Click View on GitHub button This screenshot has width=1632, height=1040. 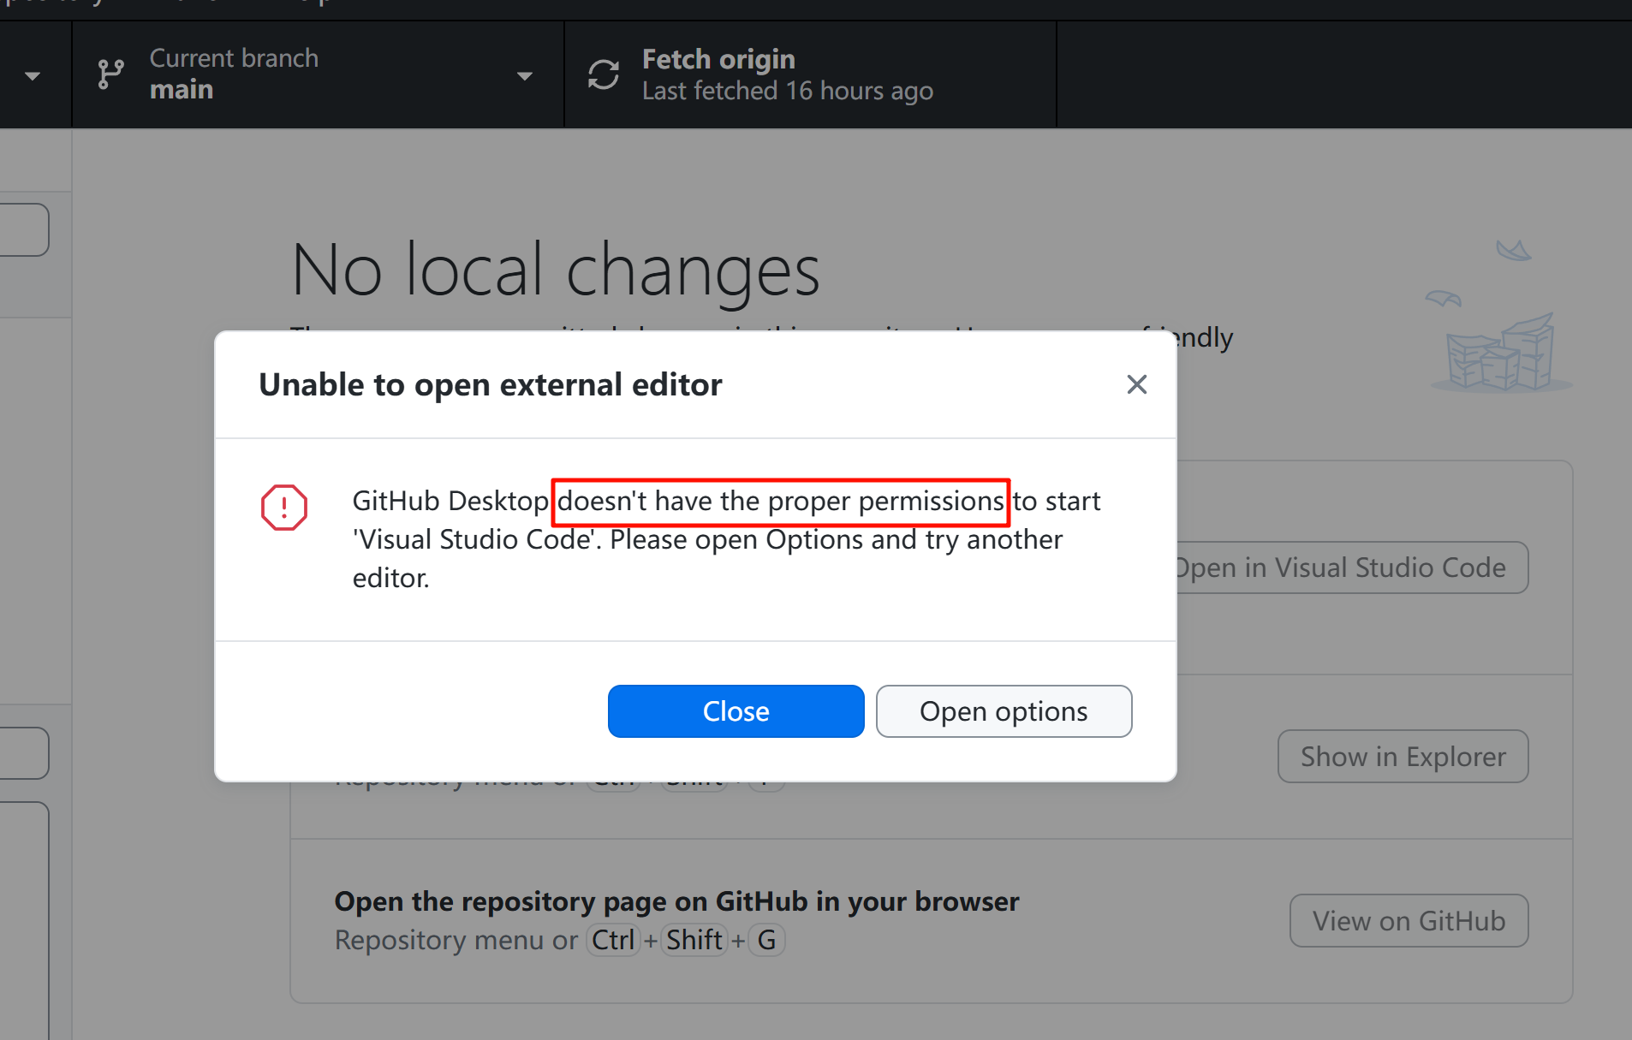point(1409,921)
